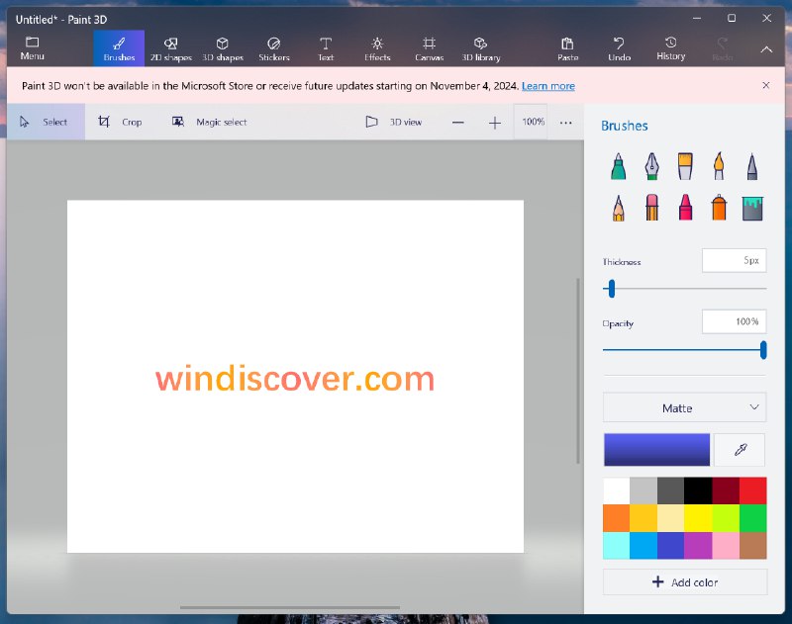The image size is (792, 624).
Task: Toggle 3D view
Action: [393, 122]
